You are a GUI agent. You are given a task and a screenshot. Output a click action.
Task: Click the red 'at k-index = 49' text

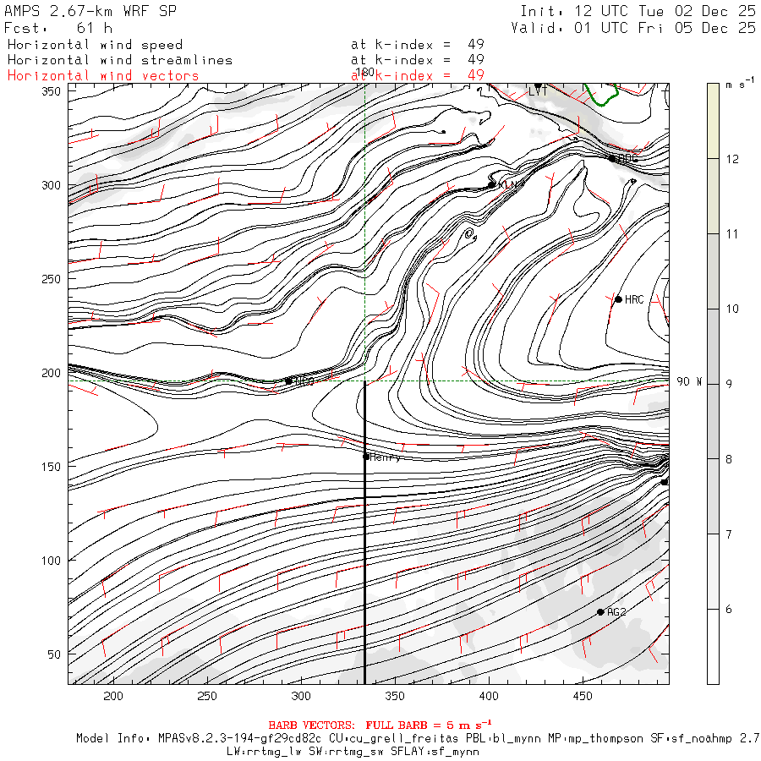pos(418,75)
